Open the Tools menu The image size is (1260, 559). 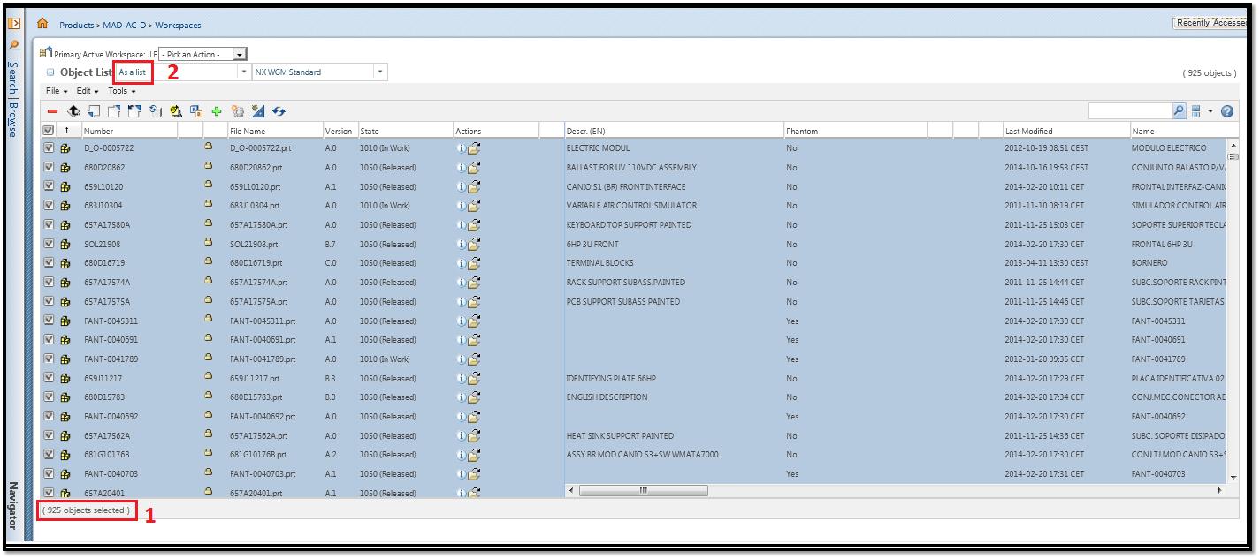(x=121, y=91)
